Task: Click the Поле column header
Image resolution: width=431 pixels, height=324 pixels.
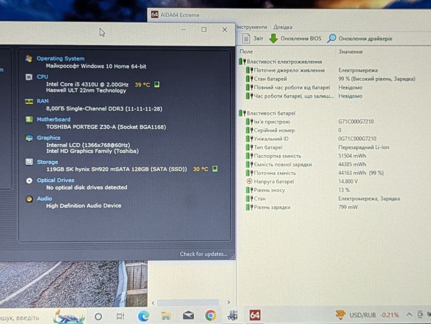Action: (246, 51)
